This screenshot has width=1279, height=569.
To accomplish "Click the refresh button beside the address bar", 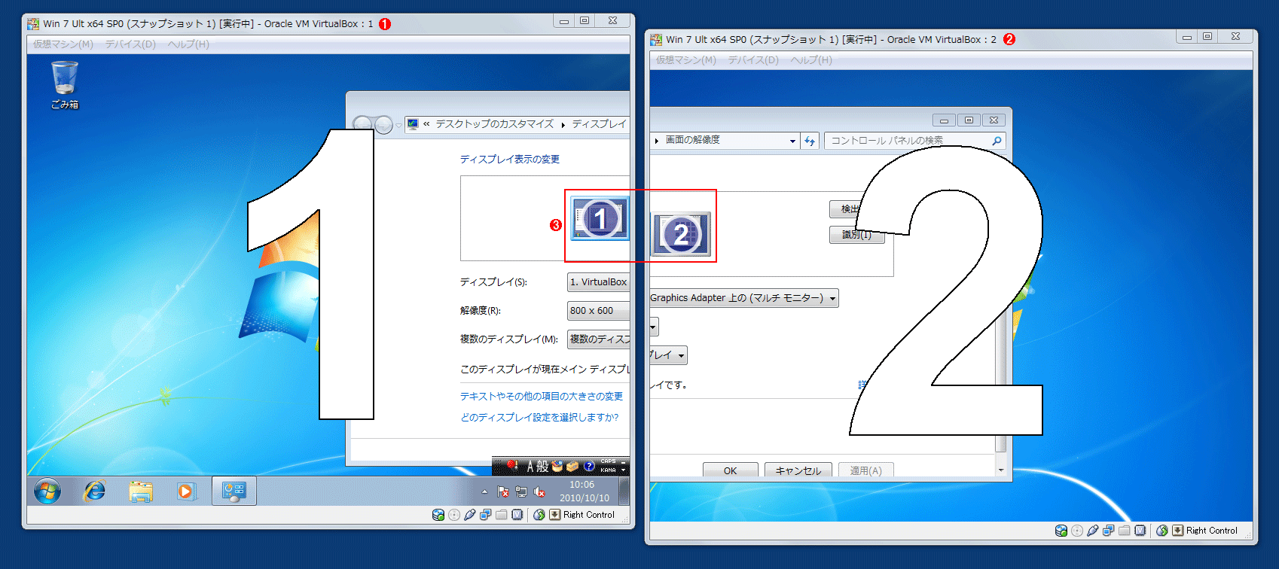I will point(810,141).
